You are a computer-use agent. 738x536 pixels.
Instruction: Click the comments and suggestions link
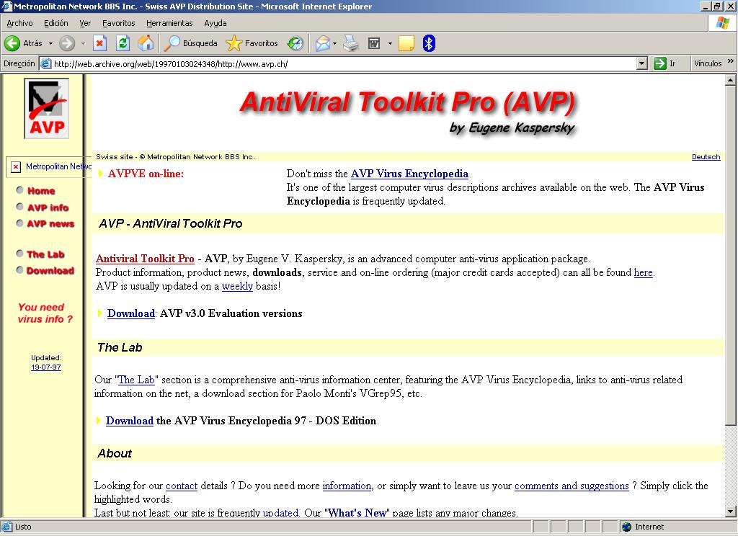point(572,486)
